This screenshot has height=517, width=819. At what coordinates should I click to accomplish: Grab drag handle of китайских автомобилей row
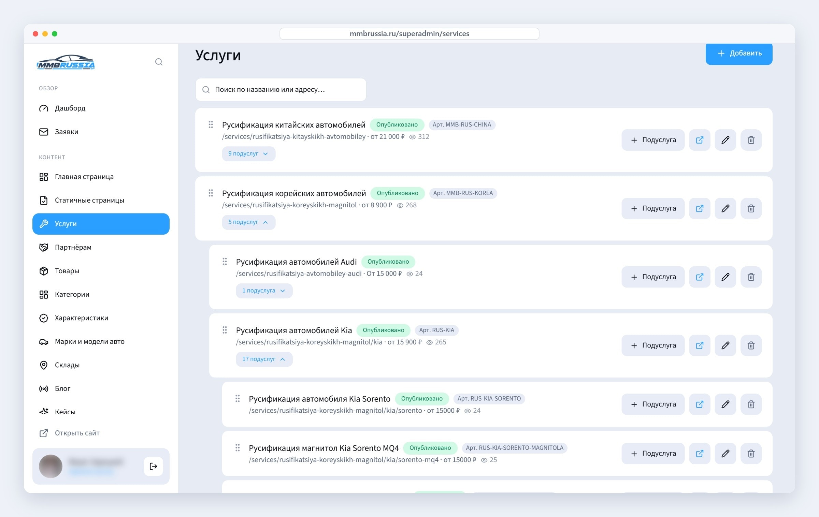[211, 124]
